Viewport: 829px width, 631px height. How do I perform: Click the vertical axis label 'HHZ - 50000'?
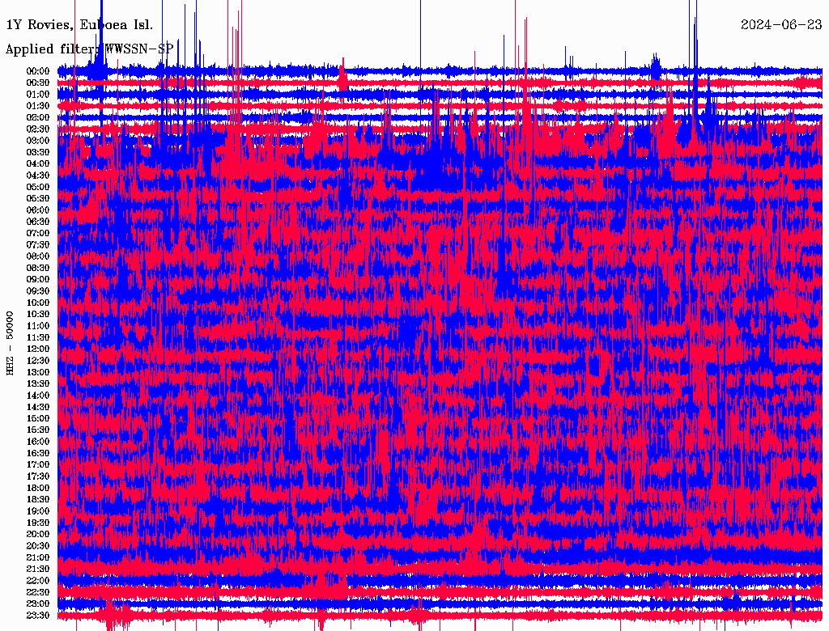tap(10, 343)
